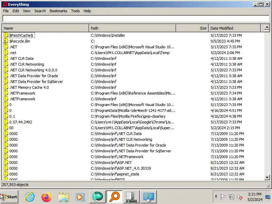Screen dimensions: 272x204
Task: Launch Internet Explorer from taskbar
Action: click(x=30, y=197)
